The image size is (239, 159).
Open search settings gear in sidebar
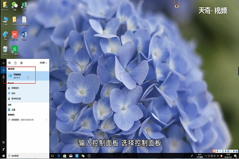(3, 142)
